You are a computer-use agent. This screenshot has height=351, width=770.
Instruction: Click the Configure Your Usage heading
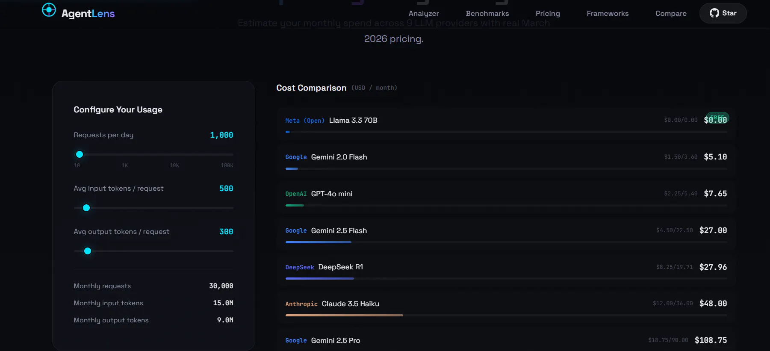(x=118, y=109)
